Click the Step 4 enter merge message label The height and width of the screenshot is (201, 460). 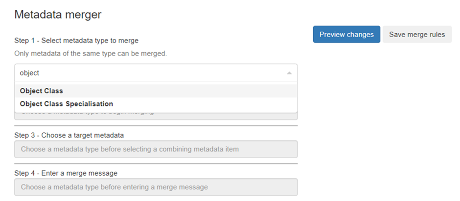tap(66, 173)
